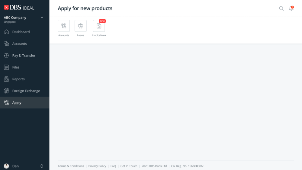
Task: Click the Loans label under the tile
Action: 81,35
